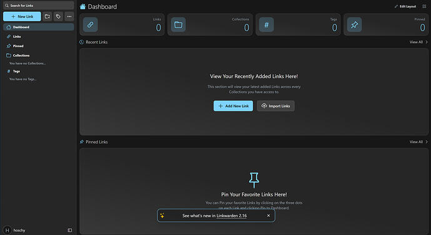
Task: Click "You have no Collections..." text
Action: pyautogui.click(x=27, y=64)
